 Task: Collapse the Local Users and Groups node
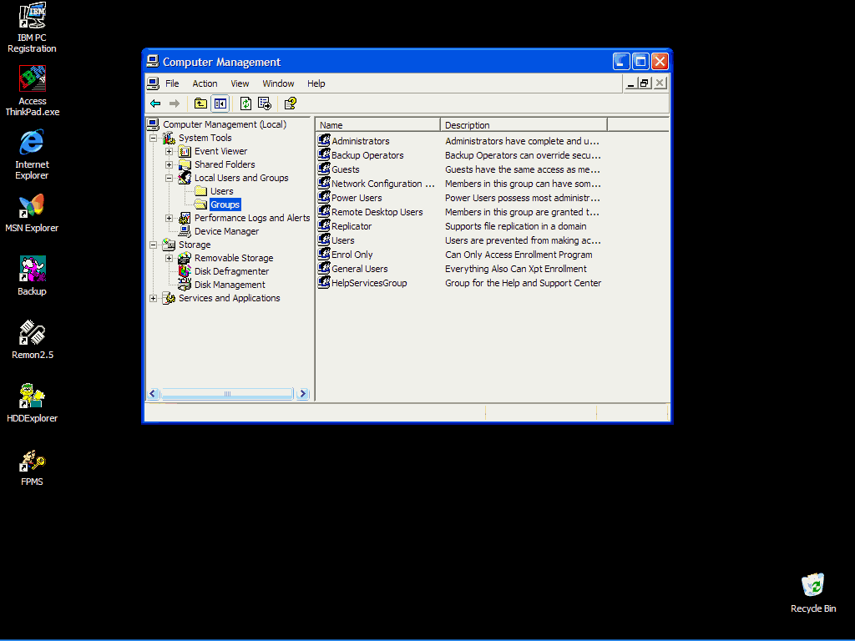point(169,178)
